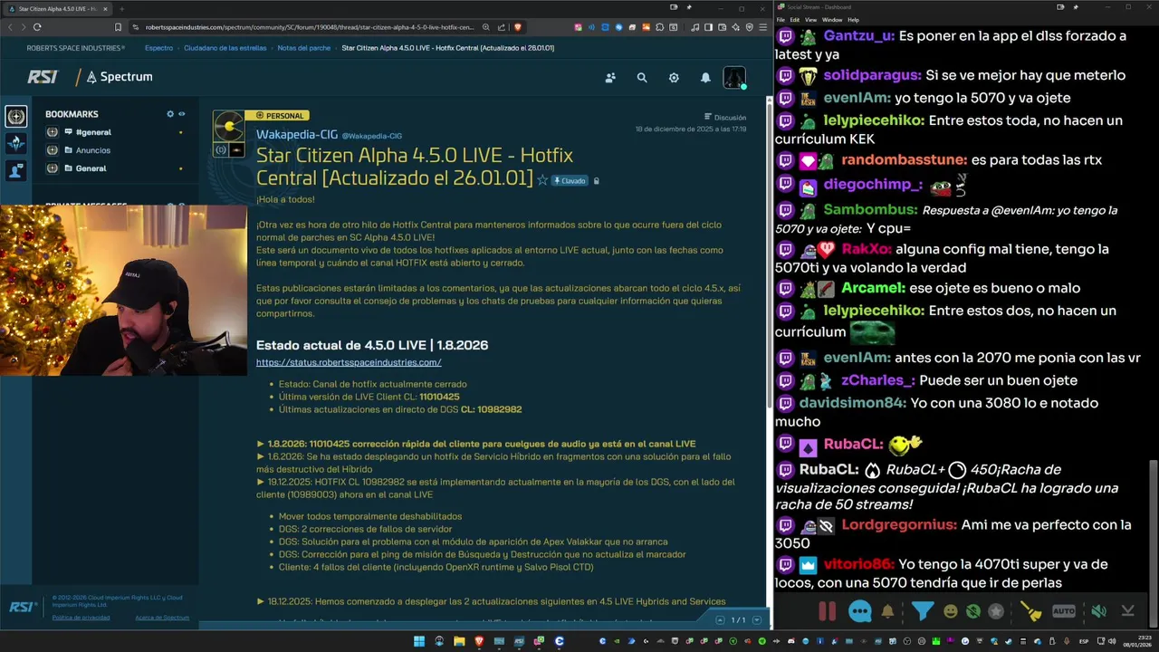
Task: Reload the page in the browser
Action: (x=36, y=27)
